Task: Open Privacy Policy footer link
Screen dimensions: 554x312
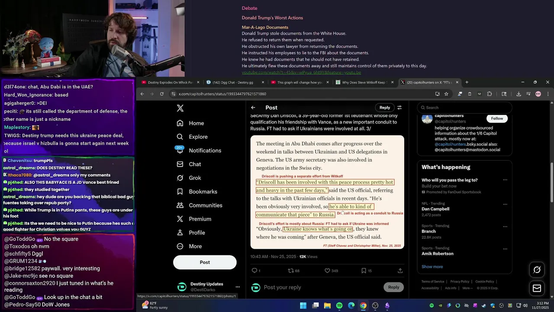Action: click(460, 282)
